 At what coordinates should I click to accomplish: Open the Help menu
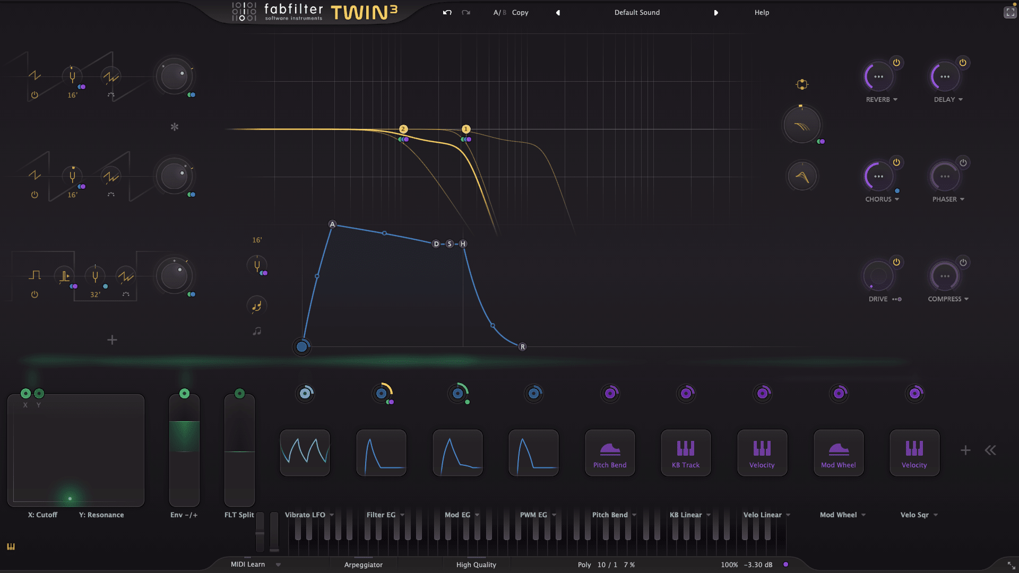click(x=761, y=12)
